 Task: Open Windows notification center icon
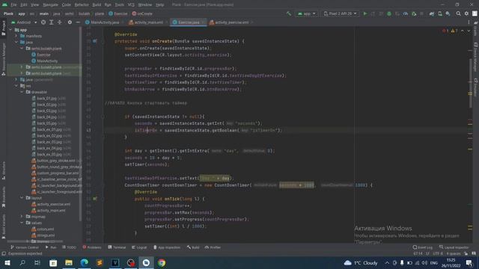[x=469, y=263]
